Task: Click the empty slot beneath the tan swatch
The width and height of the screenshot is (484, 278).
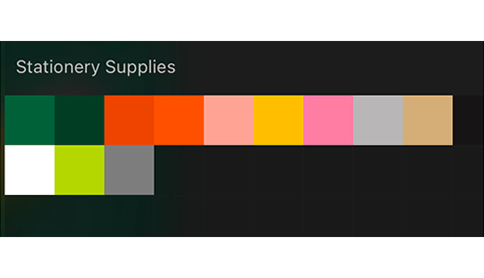Action: click(428, 170)
